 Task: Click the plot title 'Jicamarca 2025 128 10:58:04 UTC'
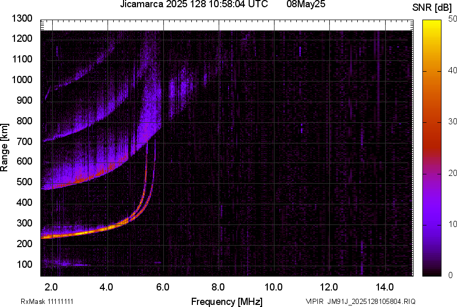pyautogui.click(x=194, y=4)
